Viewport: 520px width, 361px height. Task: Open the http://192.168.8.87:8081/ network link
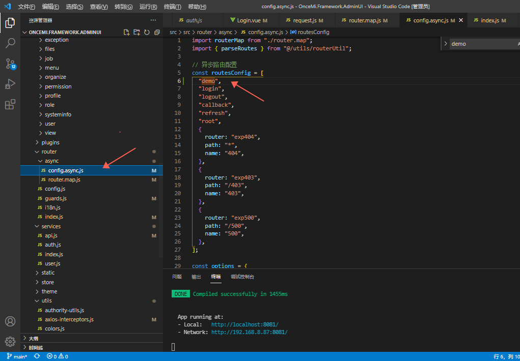(250, 332)
